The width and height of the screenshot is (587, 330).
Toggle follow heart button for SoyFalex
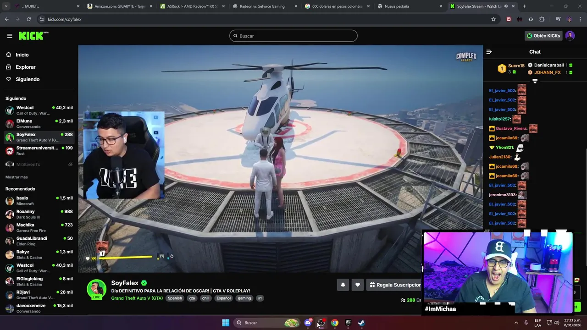(358, 285)
